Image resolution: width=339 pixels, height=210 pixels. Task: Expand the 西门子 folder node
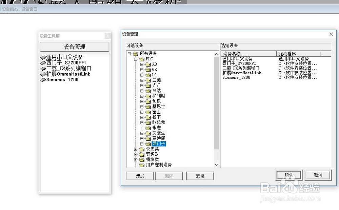tap(142, 144)
